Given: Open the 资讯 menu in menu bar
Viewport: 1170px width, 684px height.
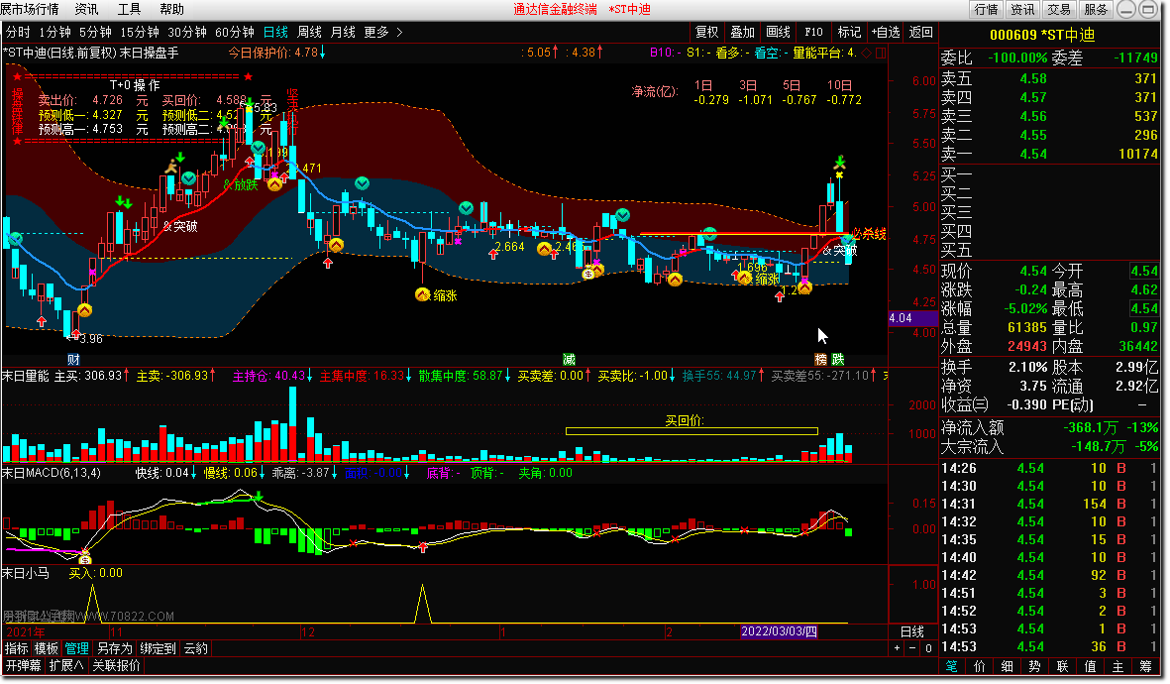Looking at the screenshot, I should 86,9.
